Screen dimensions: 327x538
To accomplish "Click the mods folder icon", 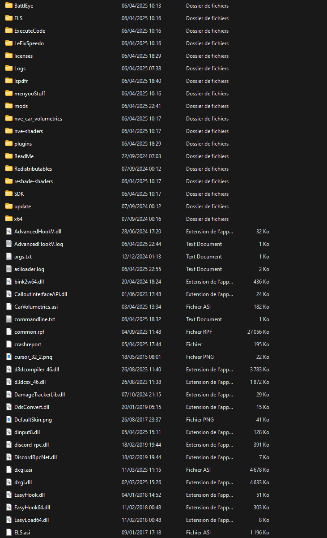I will point(9,106).
